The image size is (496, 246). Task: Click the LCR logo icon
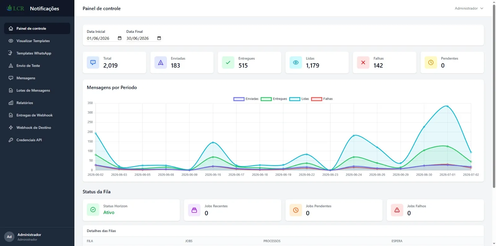pyautogui.click(x=15, y=8)
